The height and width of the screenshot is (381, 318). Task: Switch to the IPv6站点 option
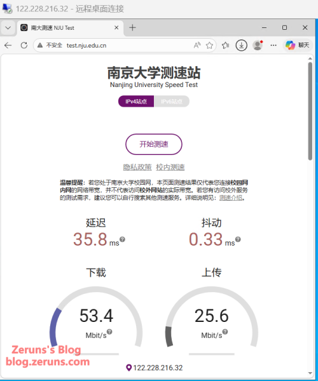pos(172,102)
